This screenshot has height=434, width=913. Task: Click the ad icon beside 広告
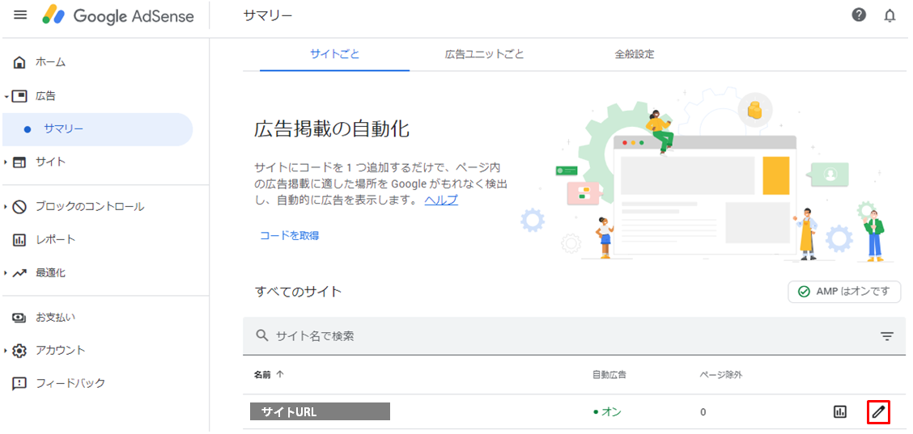(x=19, y=95)
